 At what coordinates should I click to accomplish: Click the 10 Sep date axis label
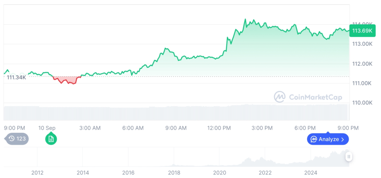tap(47, 128)
